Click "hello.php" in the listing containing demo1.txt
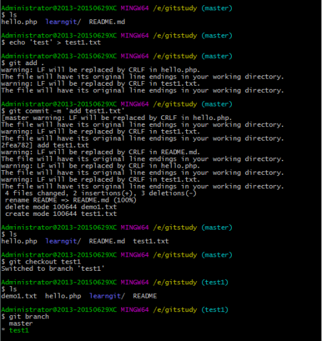The image size is (322, 341). pos(63,296)
